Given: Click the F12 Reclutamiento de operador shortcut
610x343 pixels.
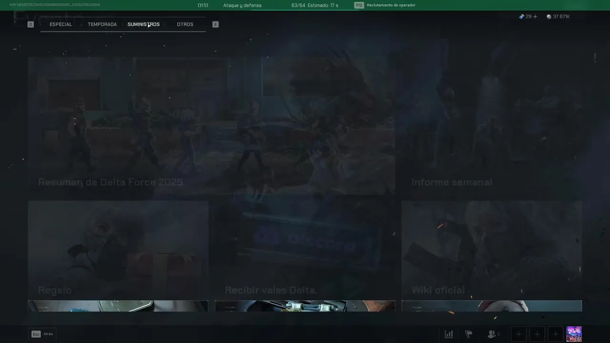Looking at the screenshot, I should pos(385,5).
